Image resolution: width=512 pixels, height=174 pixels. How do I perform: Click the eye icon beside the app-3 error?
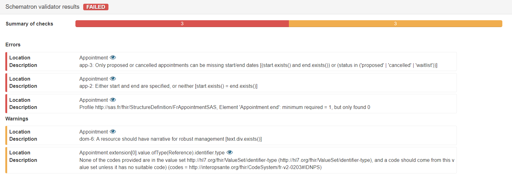(x=113, y=58)
